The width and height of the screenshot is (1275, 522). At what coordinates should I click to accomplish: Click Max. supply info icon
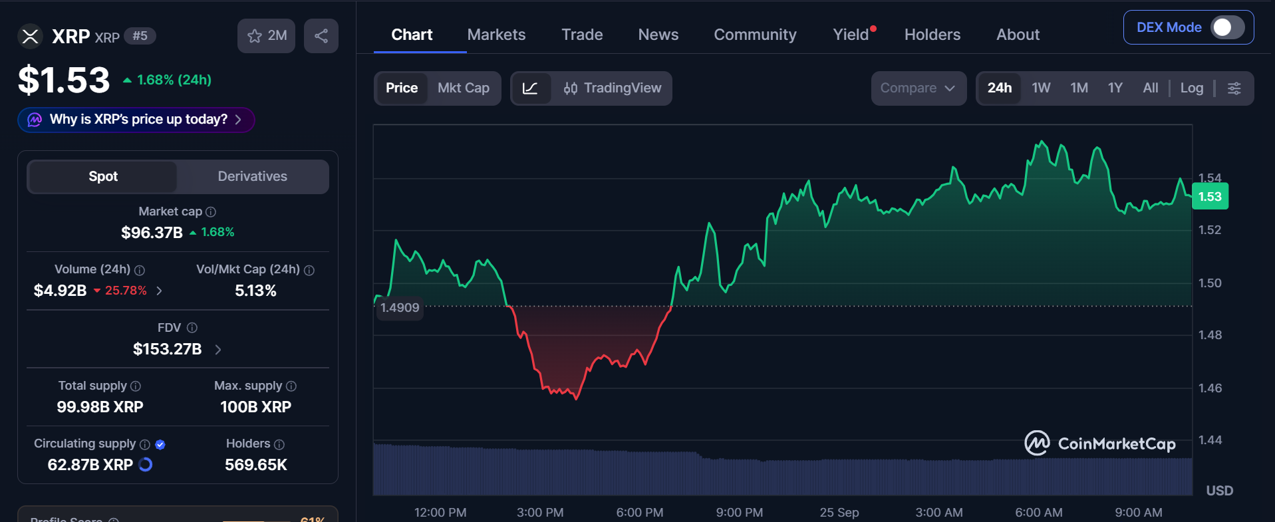click(291, 386)
